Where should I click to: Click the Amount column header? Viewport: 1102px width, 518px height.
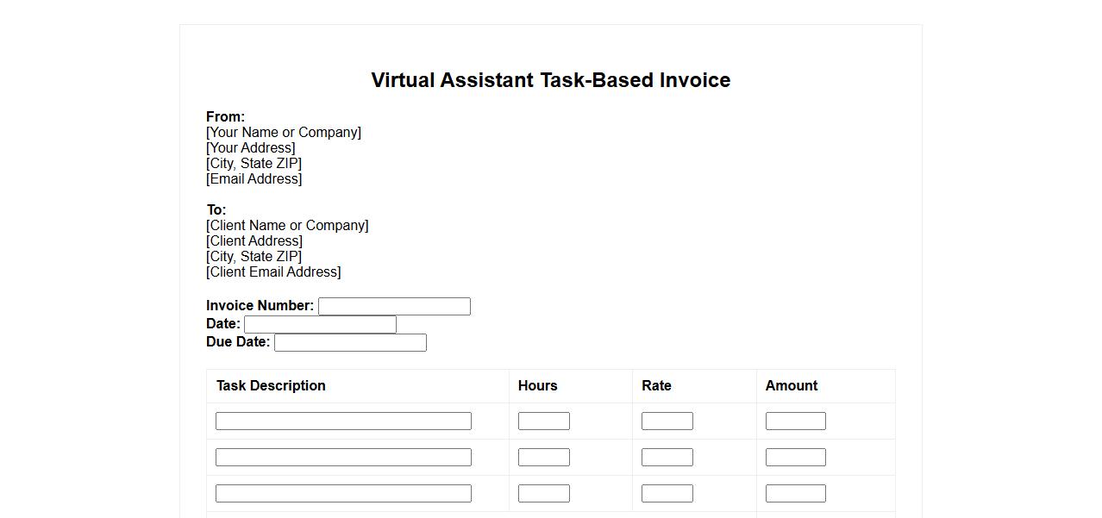tap(791, 385)
